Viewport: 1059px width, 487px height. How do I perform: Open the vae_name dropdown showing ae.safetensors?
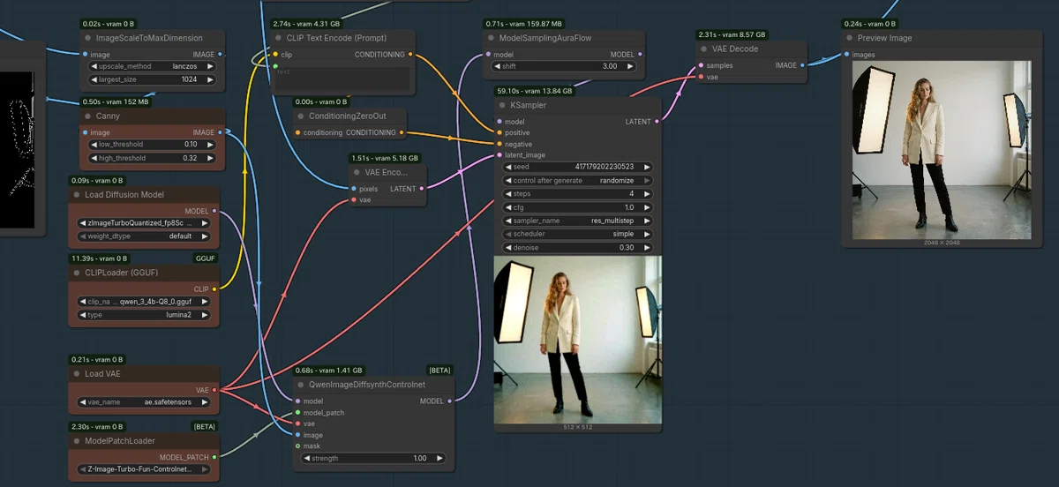pyautogui.click(x=145, y=401)
